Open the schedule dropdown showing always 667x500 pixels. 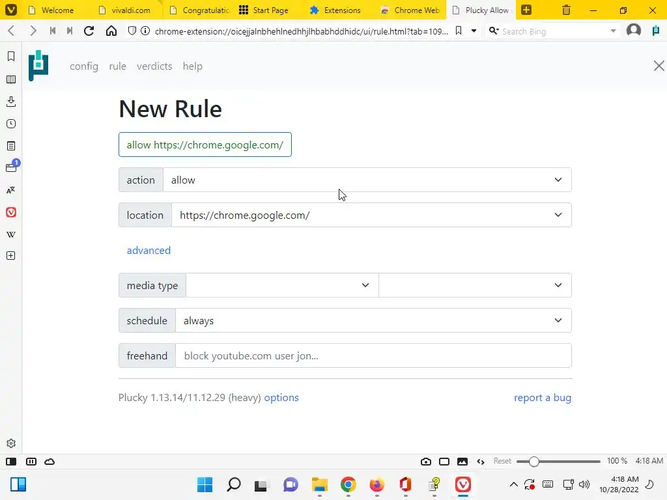click(373, 320)
